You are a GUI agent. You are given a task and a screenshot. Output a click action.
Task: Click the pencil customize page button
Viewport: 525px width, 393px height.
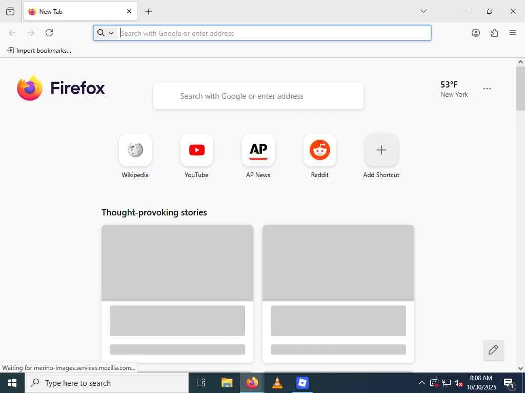[494, 350]
